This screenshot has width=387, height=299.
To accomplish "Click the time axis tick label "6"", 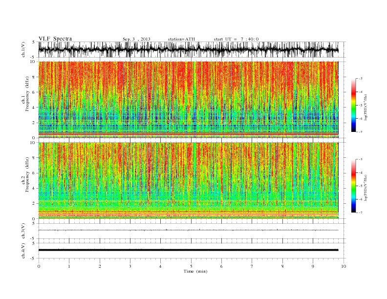I will tap(221, 266).
